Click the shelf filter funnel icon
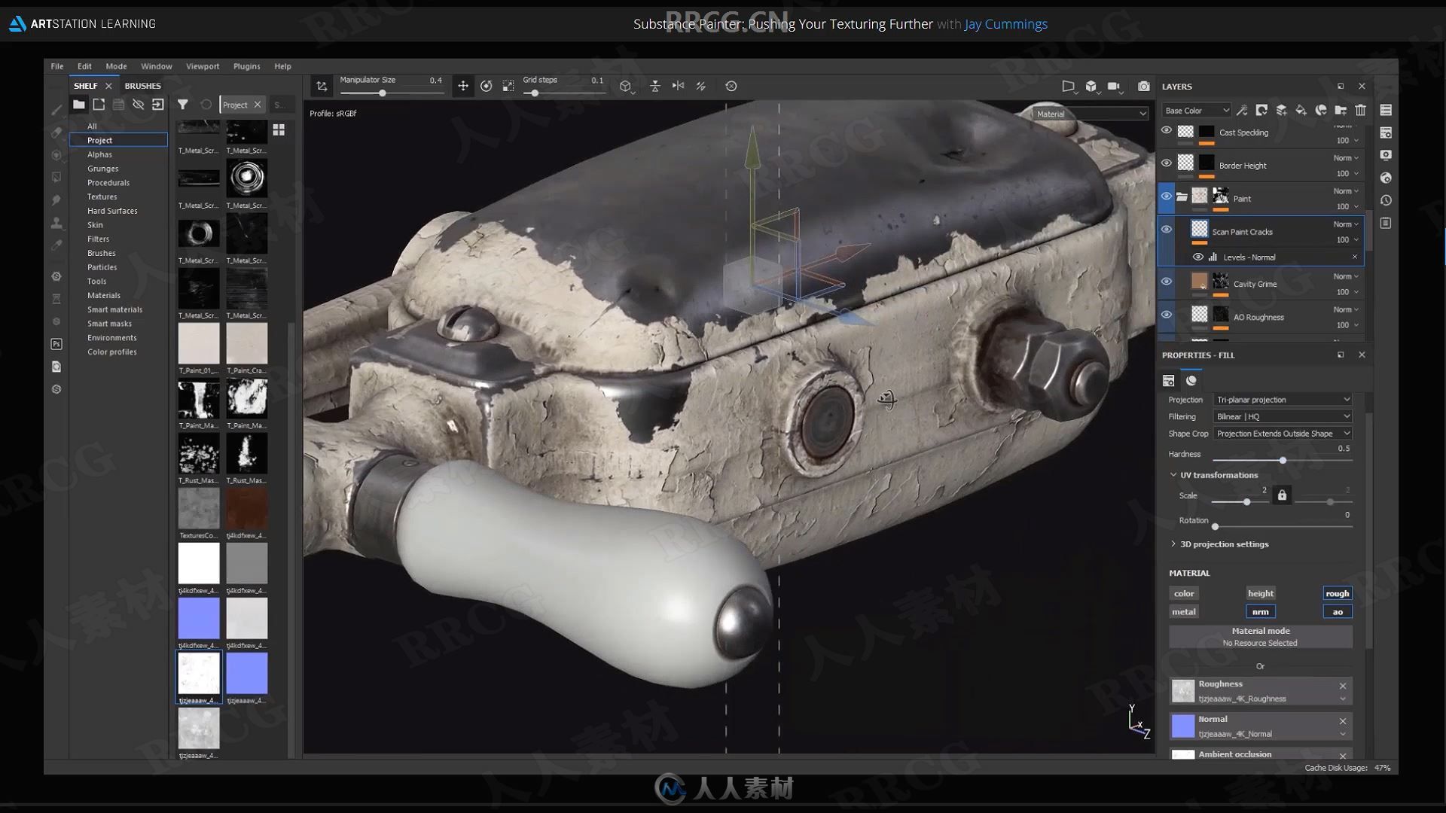Image resolution: width=1446 pixels, height=813 pixels. 182,105
